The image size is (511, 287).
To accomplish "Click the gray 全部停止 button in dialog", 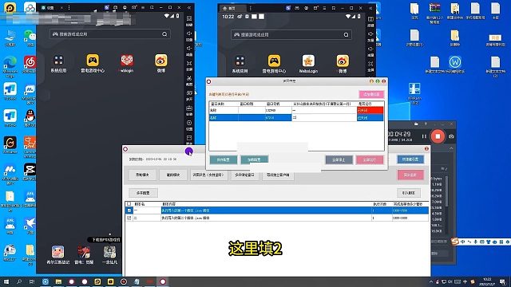I will point(339,159).
